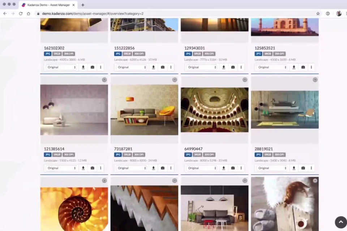Add asset 121385614 to briefcase
Viewport: 347px width, 231px height.
point(93,168)
